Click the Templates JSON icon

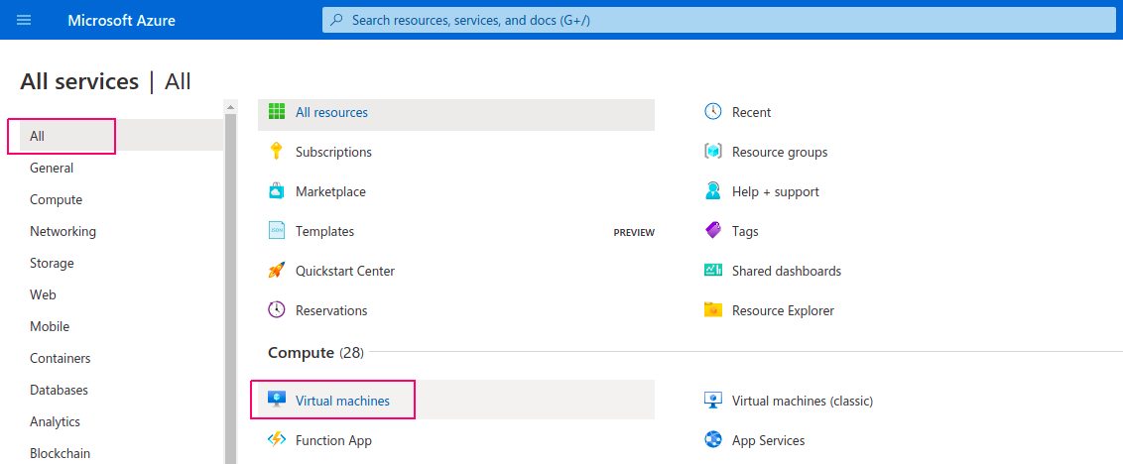(x=277, y=231)
